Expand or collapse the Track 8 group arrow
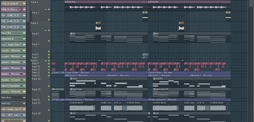 coord(46,61)
